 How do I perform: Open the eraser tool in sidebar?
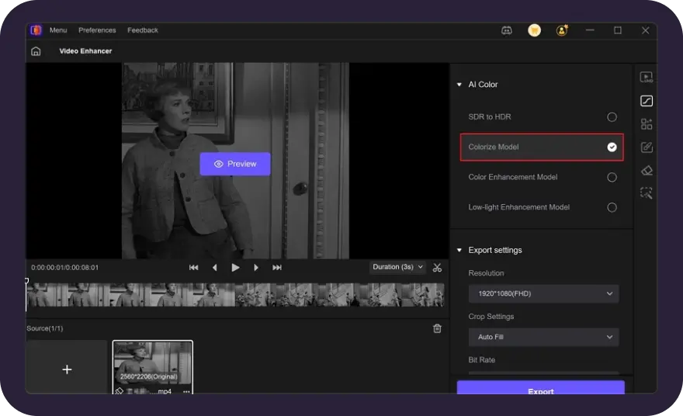646,171
